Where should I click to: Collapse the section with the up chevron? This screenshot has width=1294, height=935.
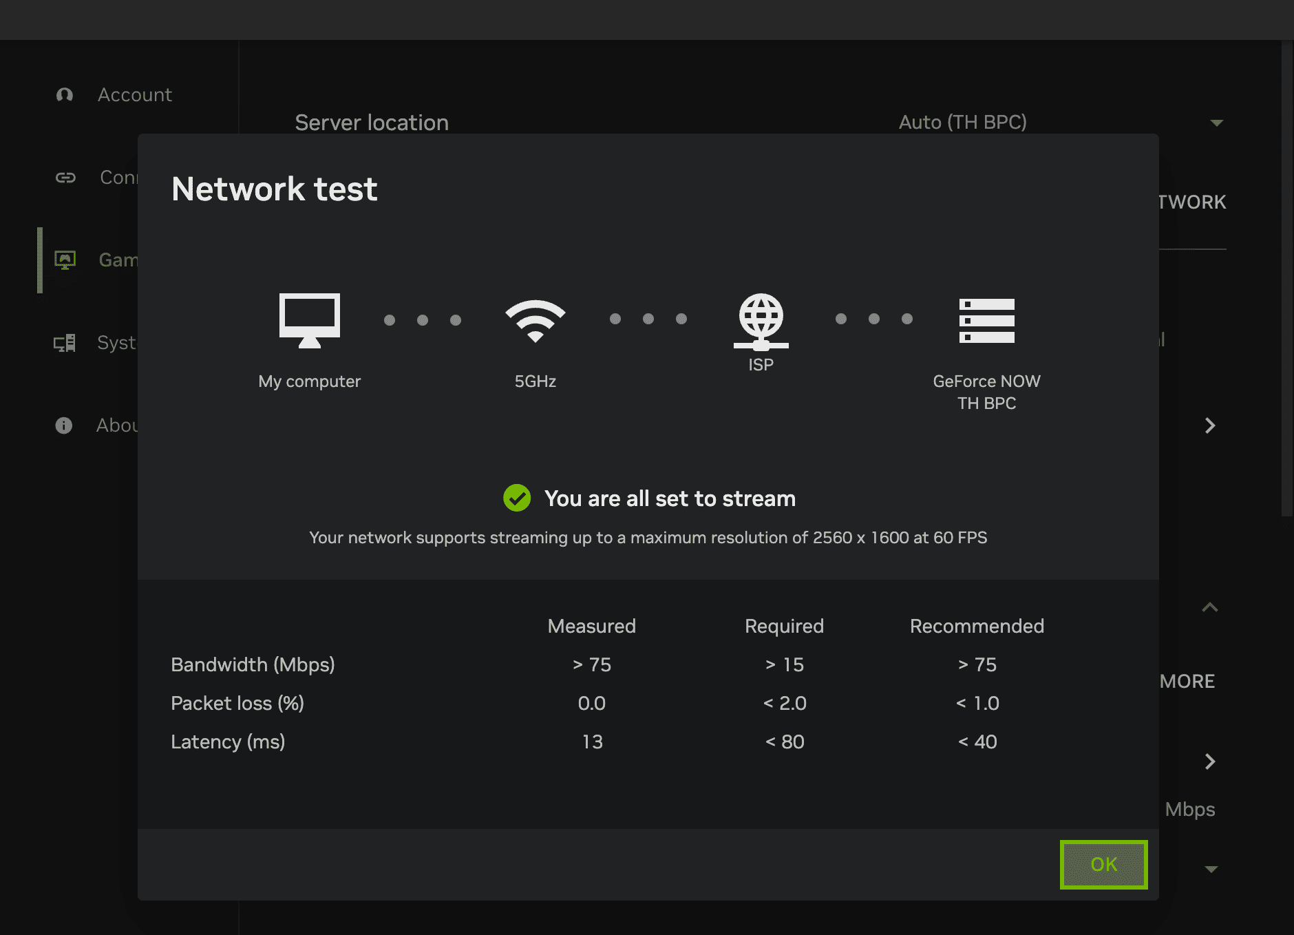point(1210,607)
